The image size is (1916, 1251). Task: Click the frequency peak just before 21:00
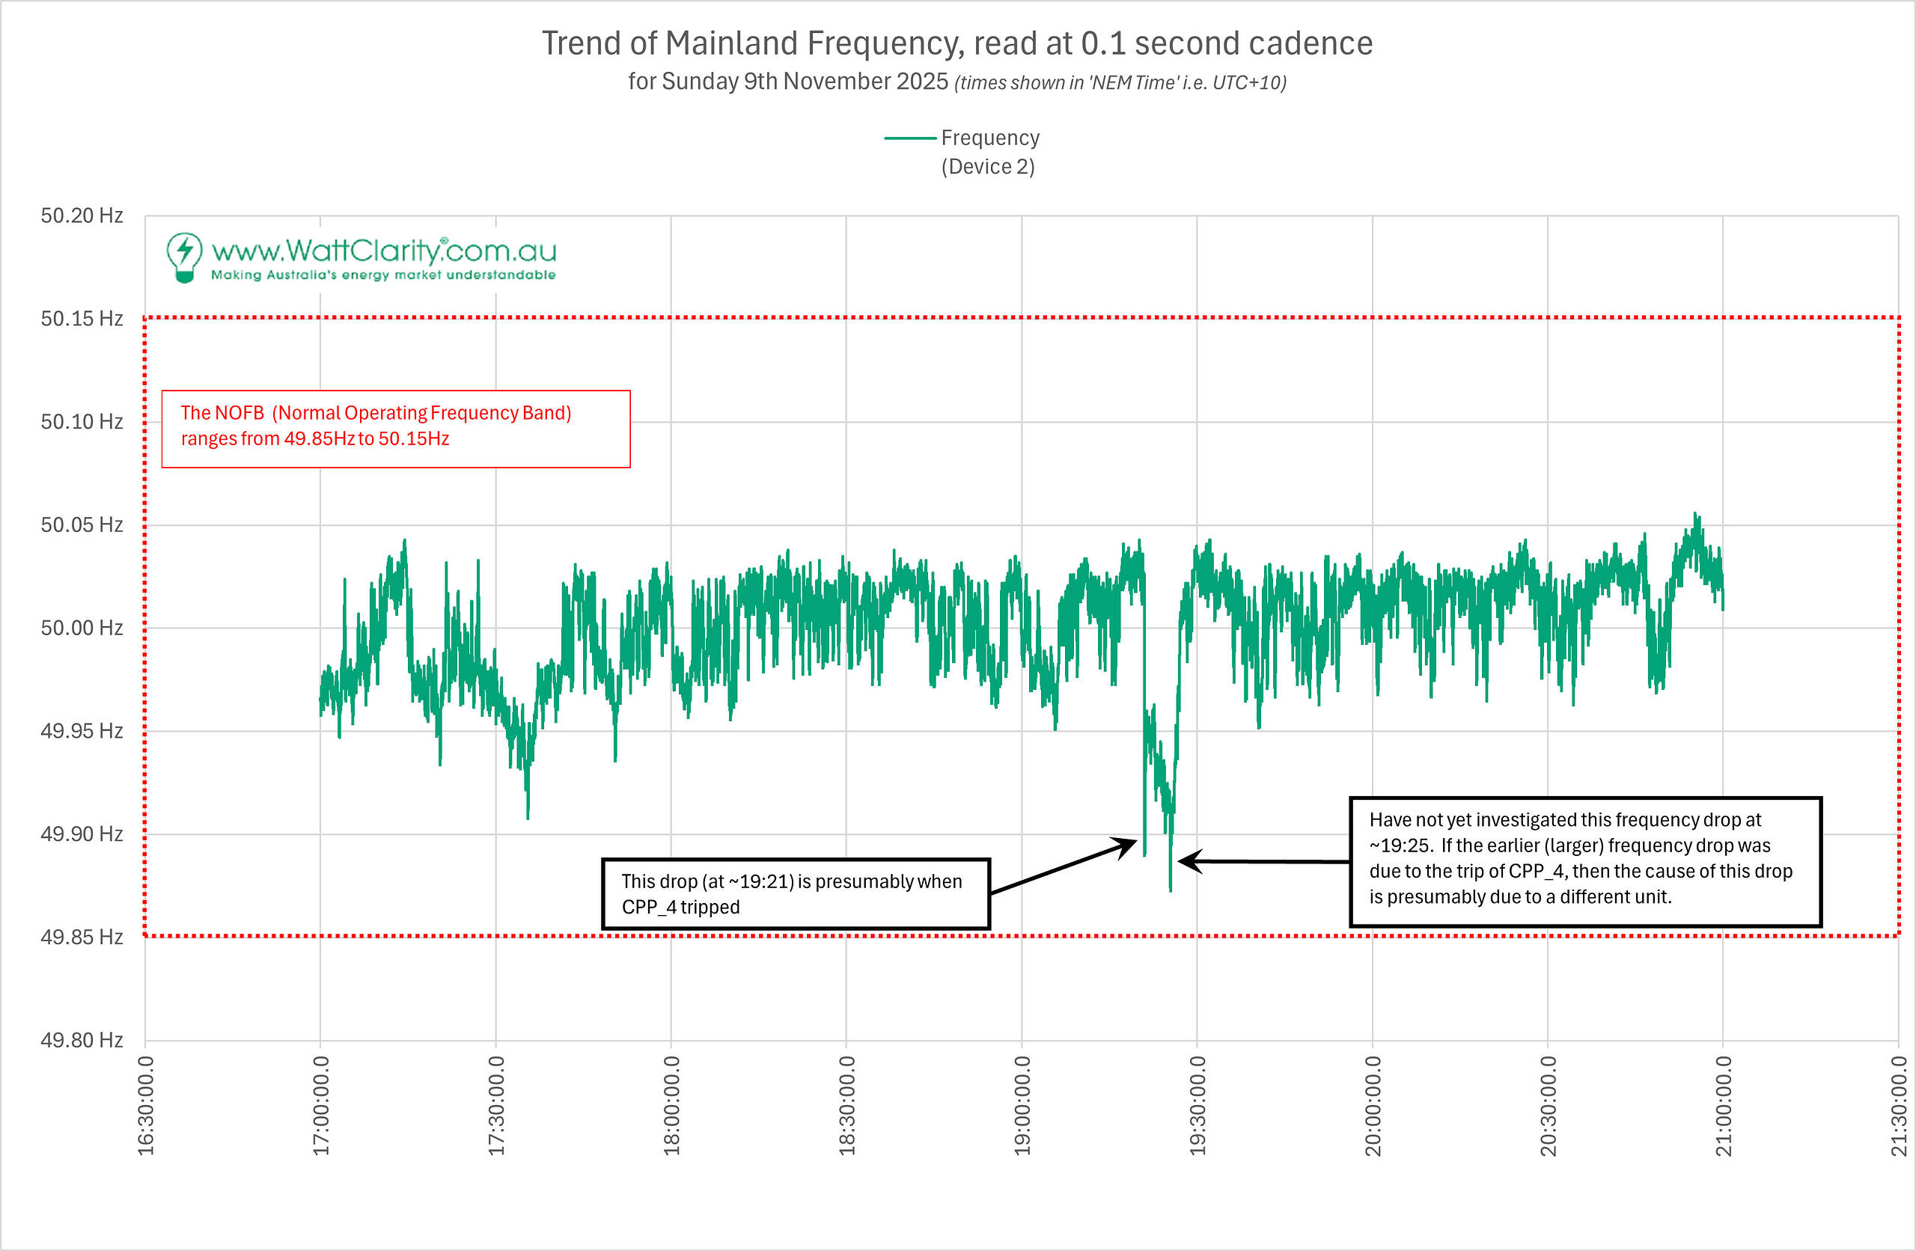point(1695,516)
